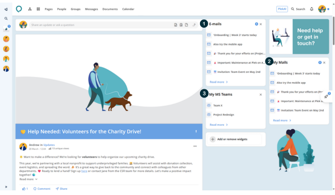
Task: Expand post text with Read more chevron
Action: pyautogui.click(x=28, y=179)
